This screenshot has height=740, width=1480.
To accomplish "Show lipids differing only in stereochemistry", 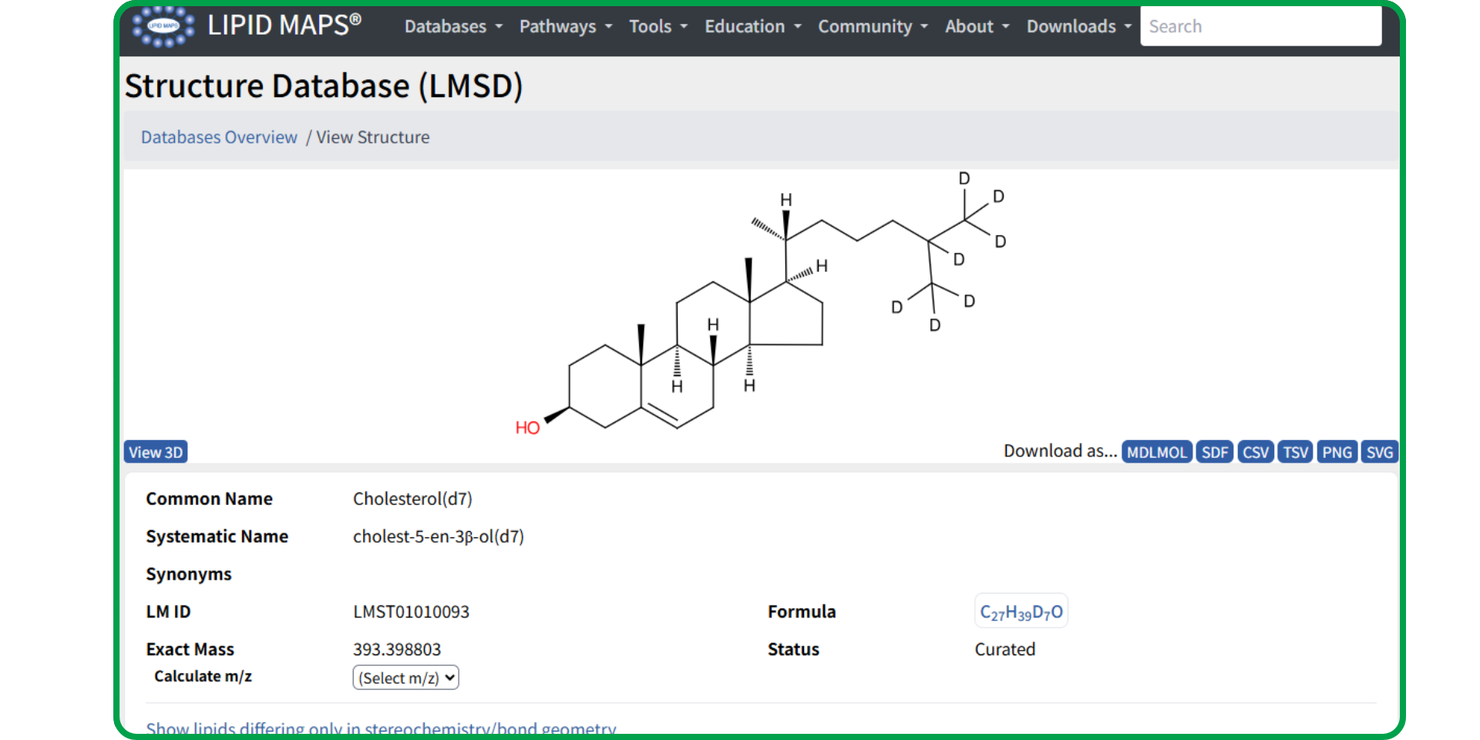I will [381, 728].
